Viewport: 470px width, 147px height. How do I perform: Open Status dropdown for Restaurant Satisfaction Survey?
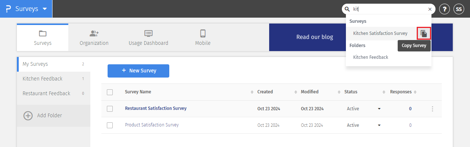(x=379, y=109)
